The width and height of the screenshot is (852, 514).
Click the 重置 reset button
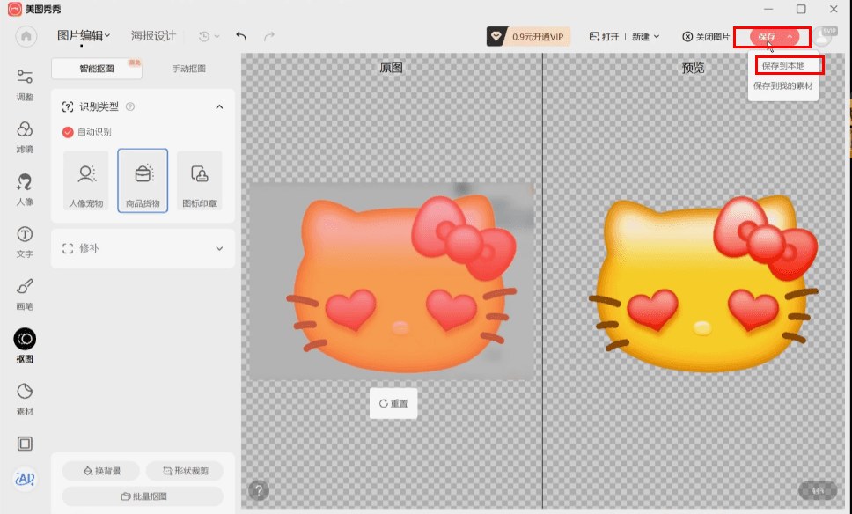(x=393, y=403)
